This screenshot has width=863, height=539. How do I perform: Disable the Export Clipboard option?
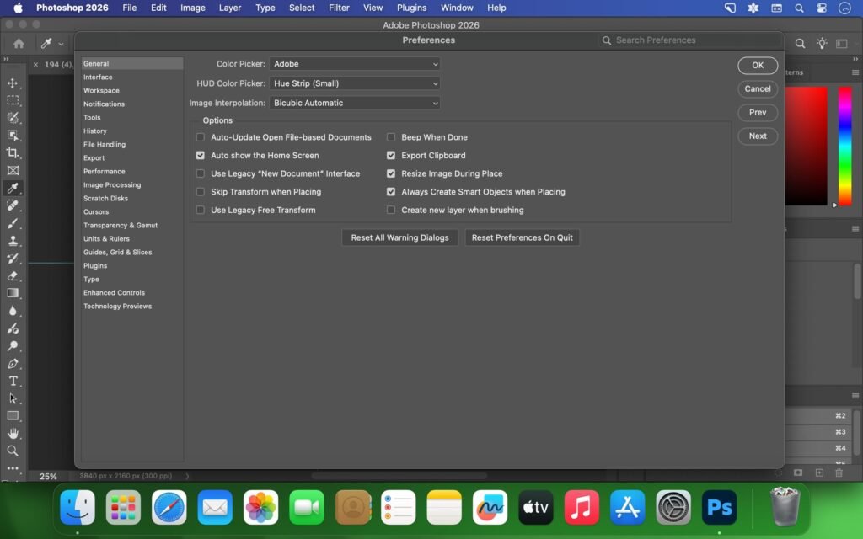point(391,155)
